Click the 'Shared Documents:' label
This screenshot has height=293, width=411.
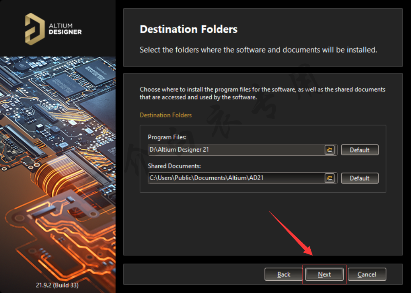174,166
